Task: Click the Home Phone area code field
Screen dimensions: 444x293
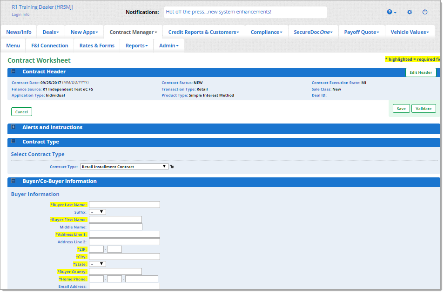Action: click(96, 279)
